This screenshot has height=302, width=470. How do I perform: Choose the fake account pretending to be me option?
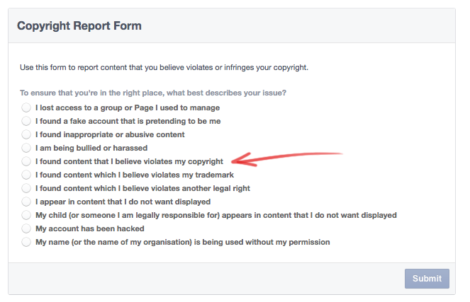26,121
